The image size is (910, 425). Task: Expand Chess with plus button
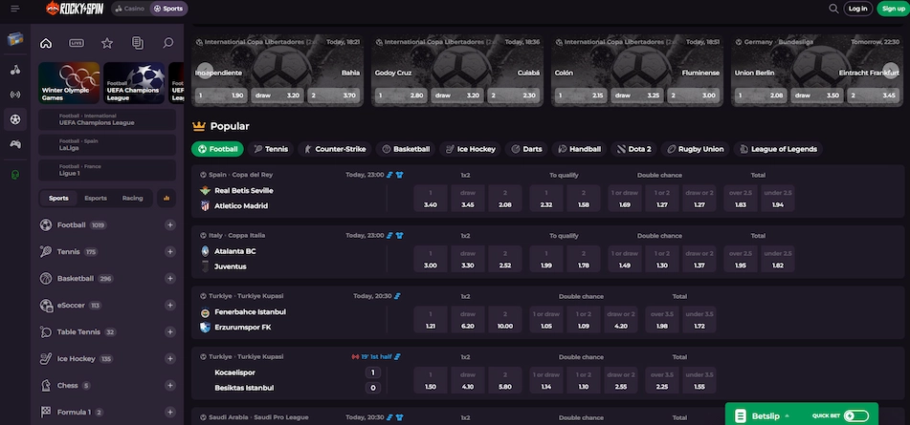point(170,386)
